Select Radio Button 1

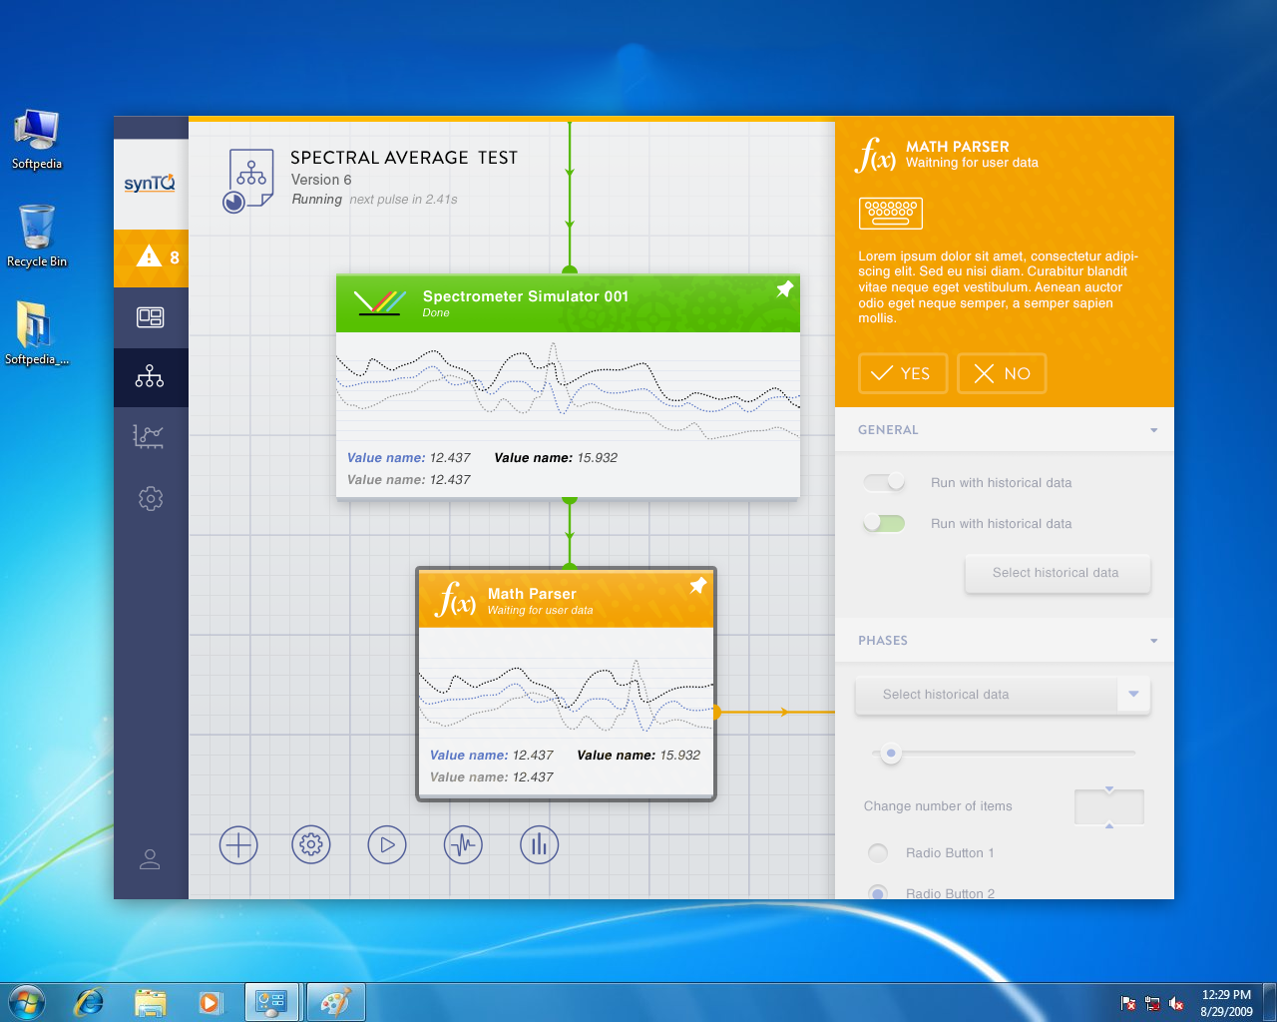tap(878, 853)
